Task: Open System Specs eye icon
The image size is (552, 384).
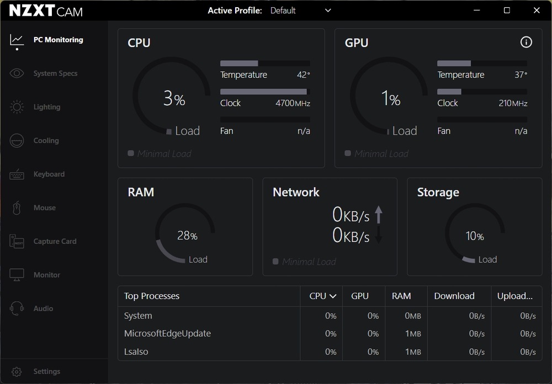Action: (x=17, y=73)
